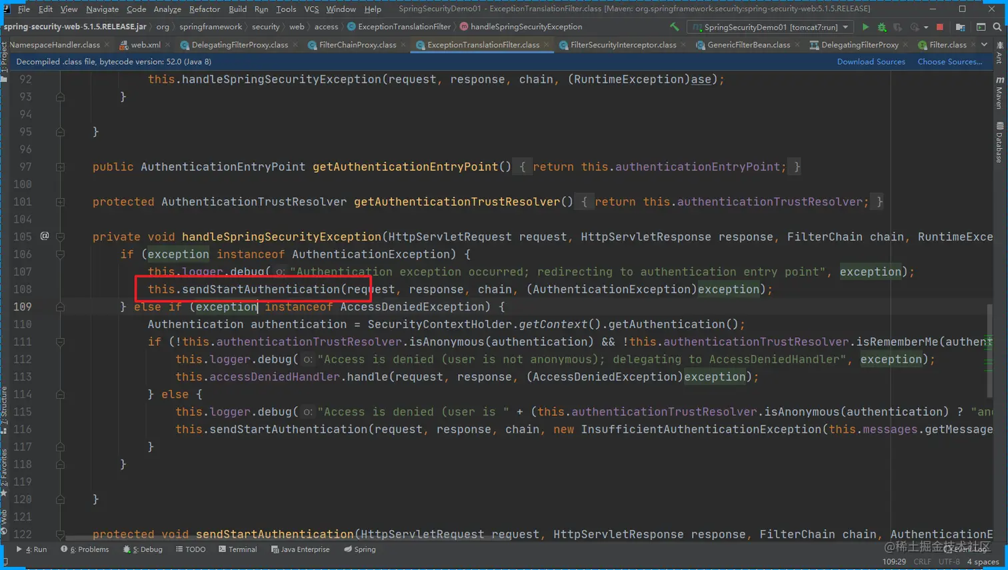Open the Navigate menu
1008x570 pixels.
point(102,9)
